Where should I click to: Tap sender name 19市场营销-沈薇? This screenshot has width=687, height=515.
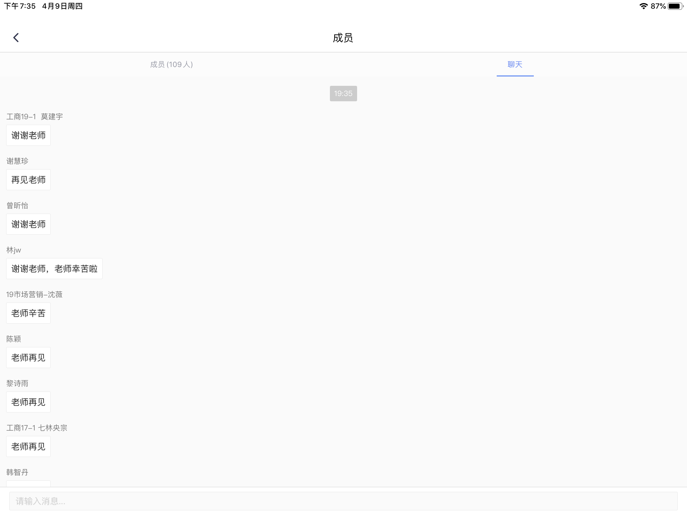[x=35, y=295]
